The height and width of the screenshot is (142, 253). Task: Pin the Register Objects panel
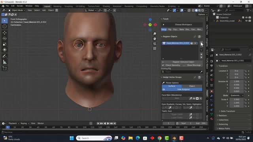click(x=195, y=37)
